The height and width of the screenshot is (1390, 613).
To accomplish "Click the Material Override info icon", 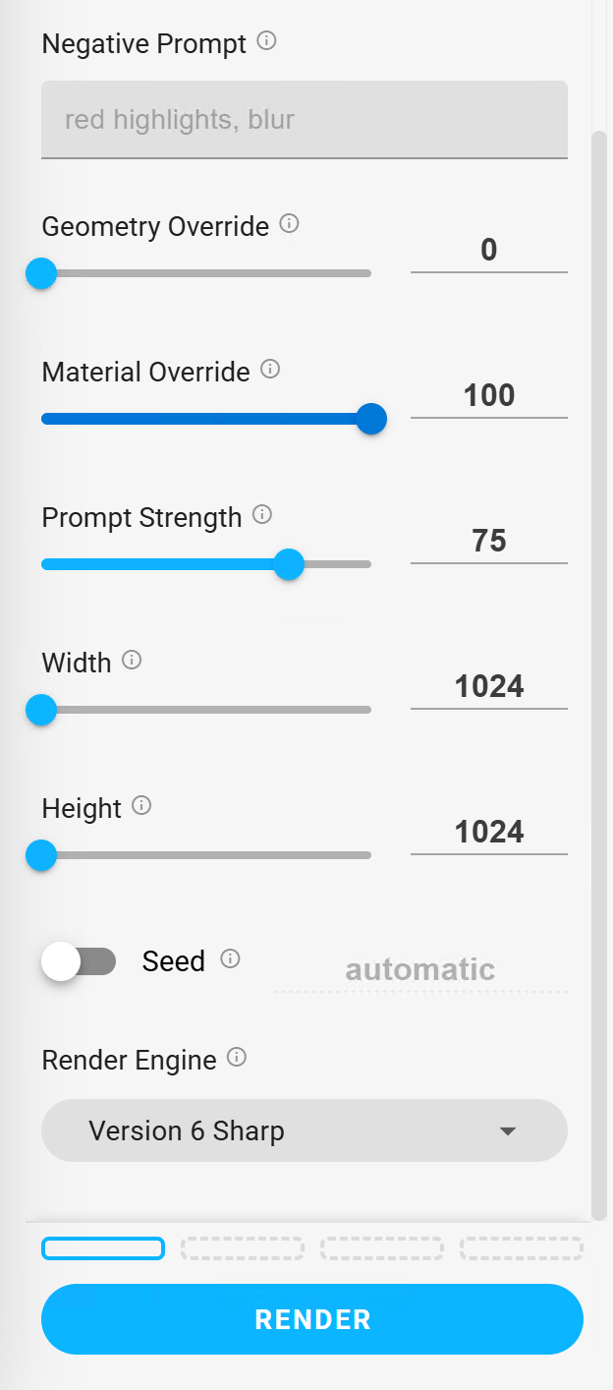I will (270, 370).
